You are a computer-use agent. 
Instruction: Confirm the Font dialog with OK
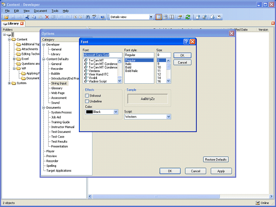(x=182, y=56)
